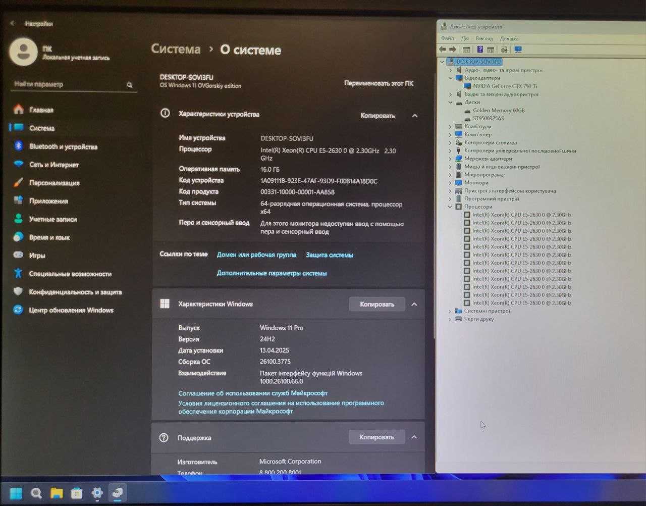Open Bluetooth и устройства in Settings sidebar
646x506 pixels.
tap(63, 146)
